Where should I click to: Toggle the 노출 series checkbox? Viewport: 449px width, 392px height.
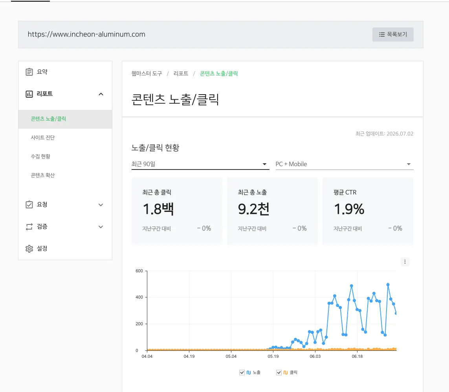[x=242, y=372]
